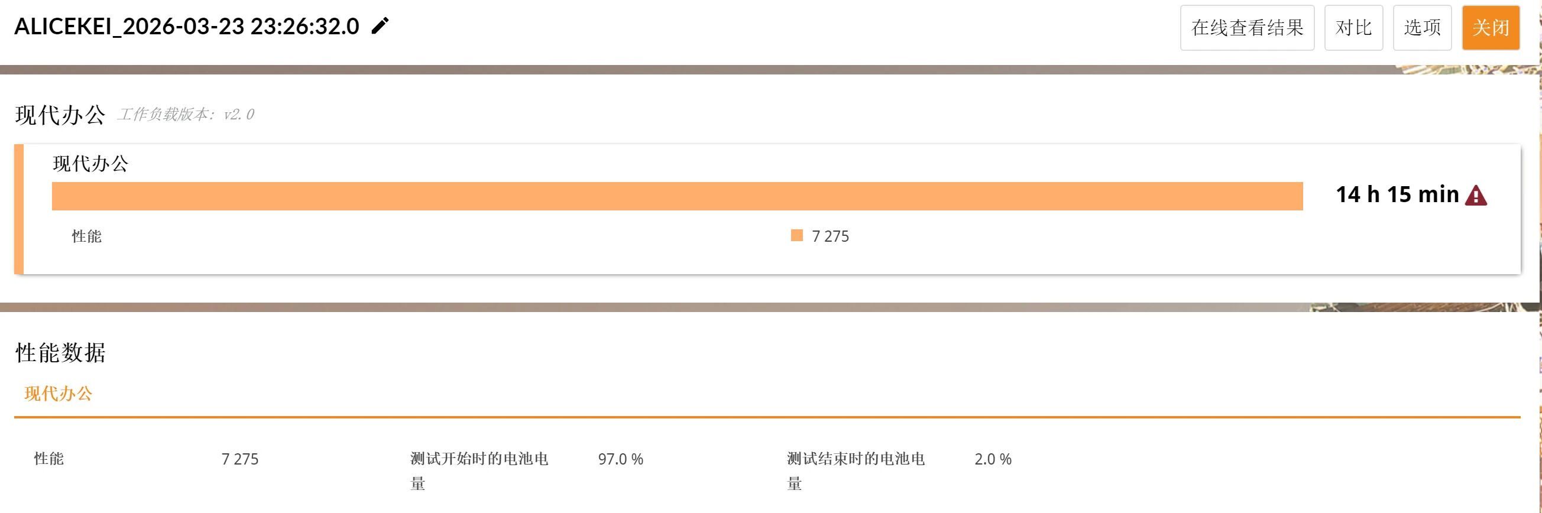1542x513 pixels.
Task: Click the 性能数据 section heading
Action: [60, 353]
